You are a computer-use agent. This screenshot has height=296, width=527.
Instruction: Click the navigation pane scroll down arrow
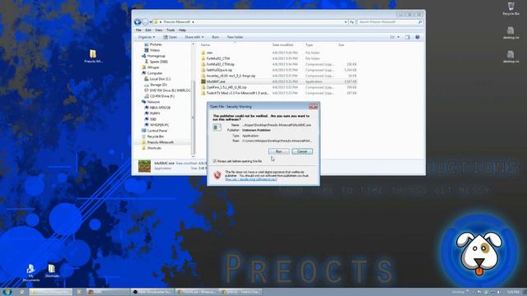tap(193, 156)
